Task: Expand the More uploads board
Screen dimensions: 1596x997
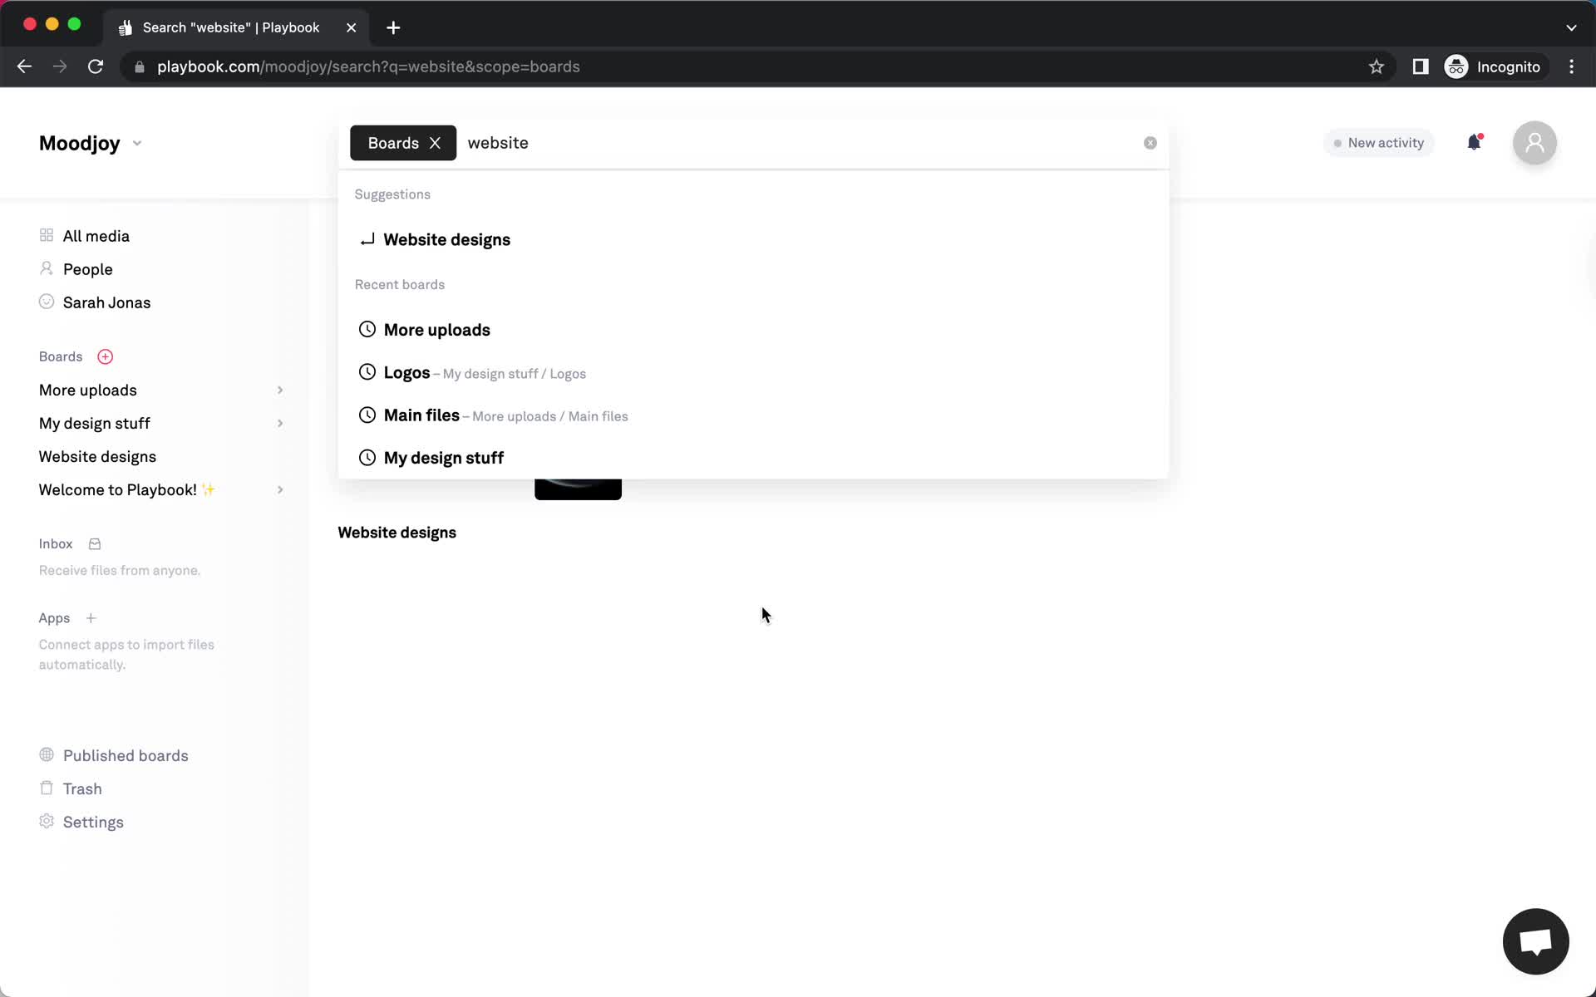Action: pyautogui.click(x=279, y=390)
